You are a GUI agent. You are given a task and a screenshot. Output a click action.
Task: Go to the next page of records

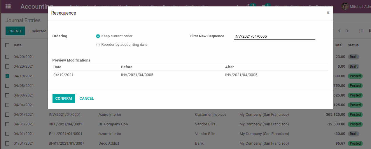(x=347, y=31)
